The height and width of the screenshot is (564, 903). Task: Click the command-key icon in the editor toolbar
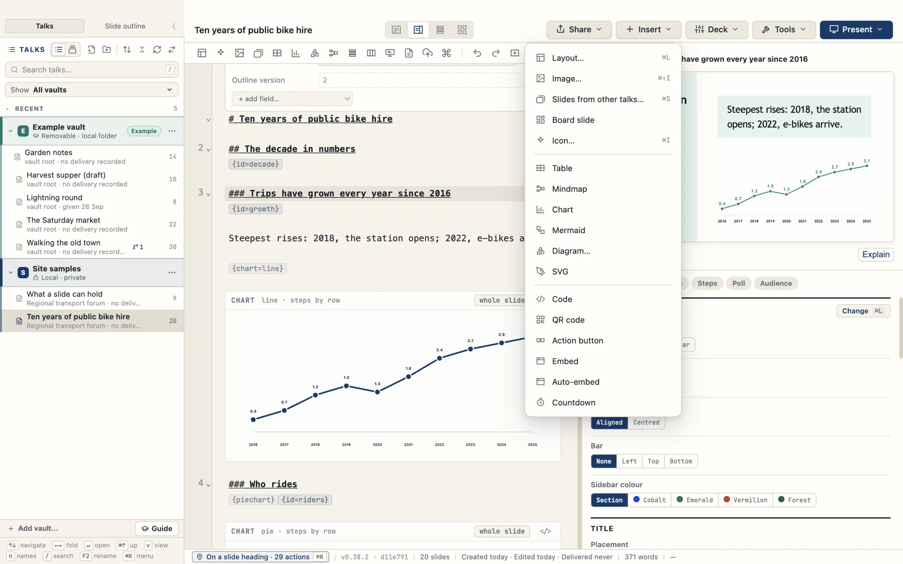coord(446,53)
